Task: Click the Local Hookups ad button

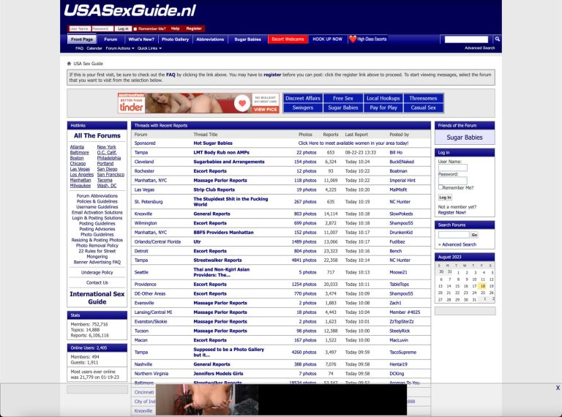Action: point(383,98)
